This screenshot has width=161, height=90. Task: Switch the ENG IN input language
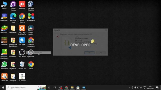[x=144, y=87]
